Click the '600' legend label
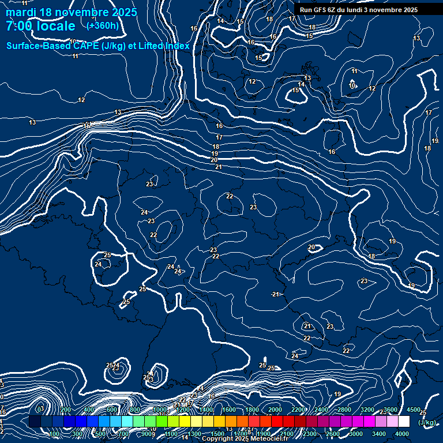This screenshot has width=443, height=443. 112,410
